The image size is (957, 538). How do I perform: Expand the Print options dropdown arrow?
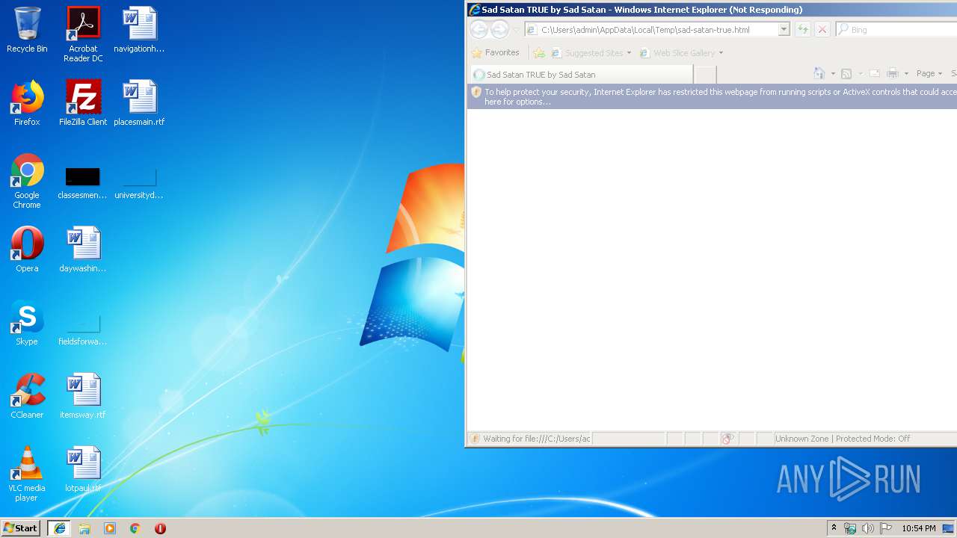(x=906, y=73)
